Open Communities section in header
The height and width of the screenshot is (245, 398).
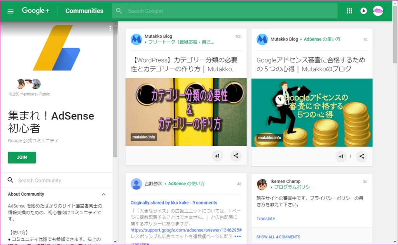pyautogui.click(x=84, y=11)
